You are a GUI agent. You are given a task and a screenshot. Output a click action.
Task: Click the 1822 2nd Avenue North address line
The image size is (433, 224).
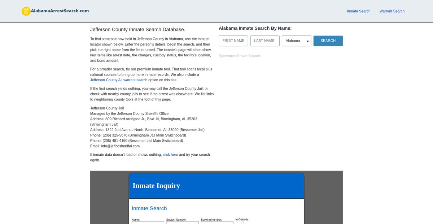point(147,130)
